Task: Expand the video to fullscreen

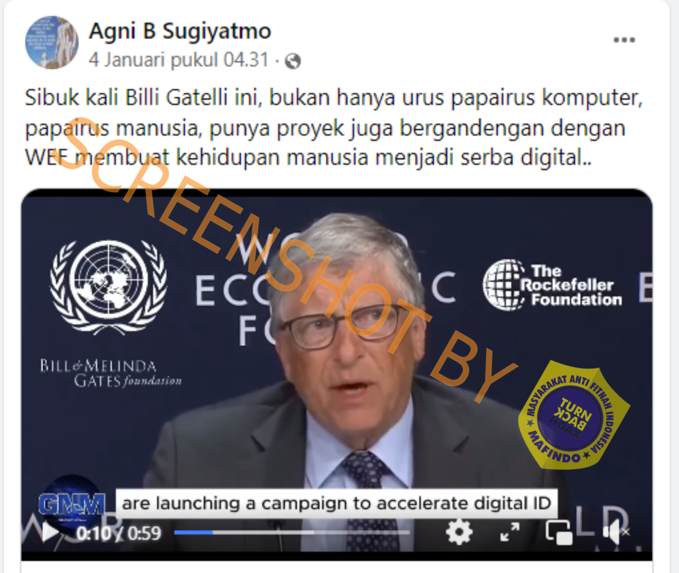Action: (509, 532)
